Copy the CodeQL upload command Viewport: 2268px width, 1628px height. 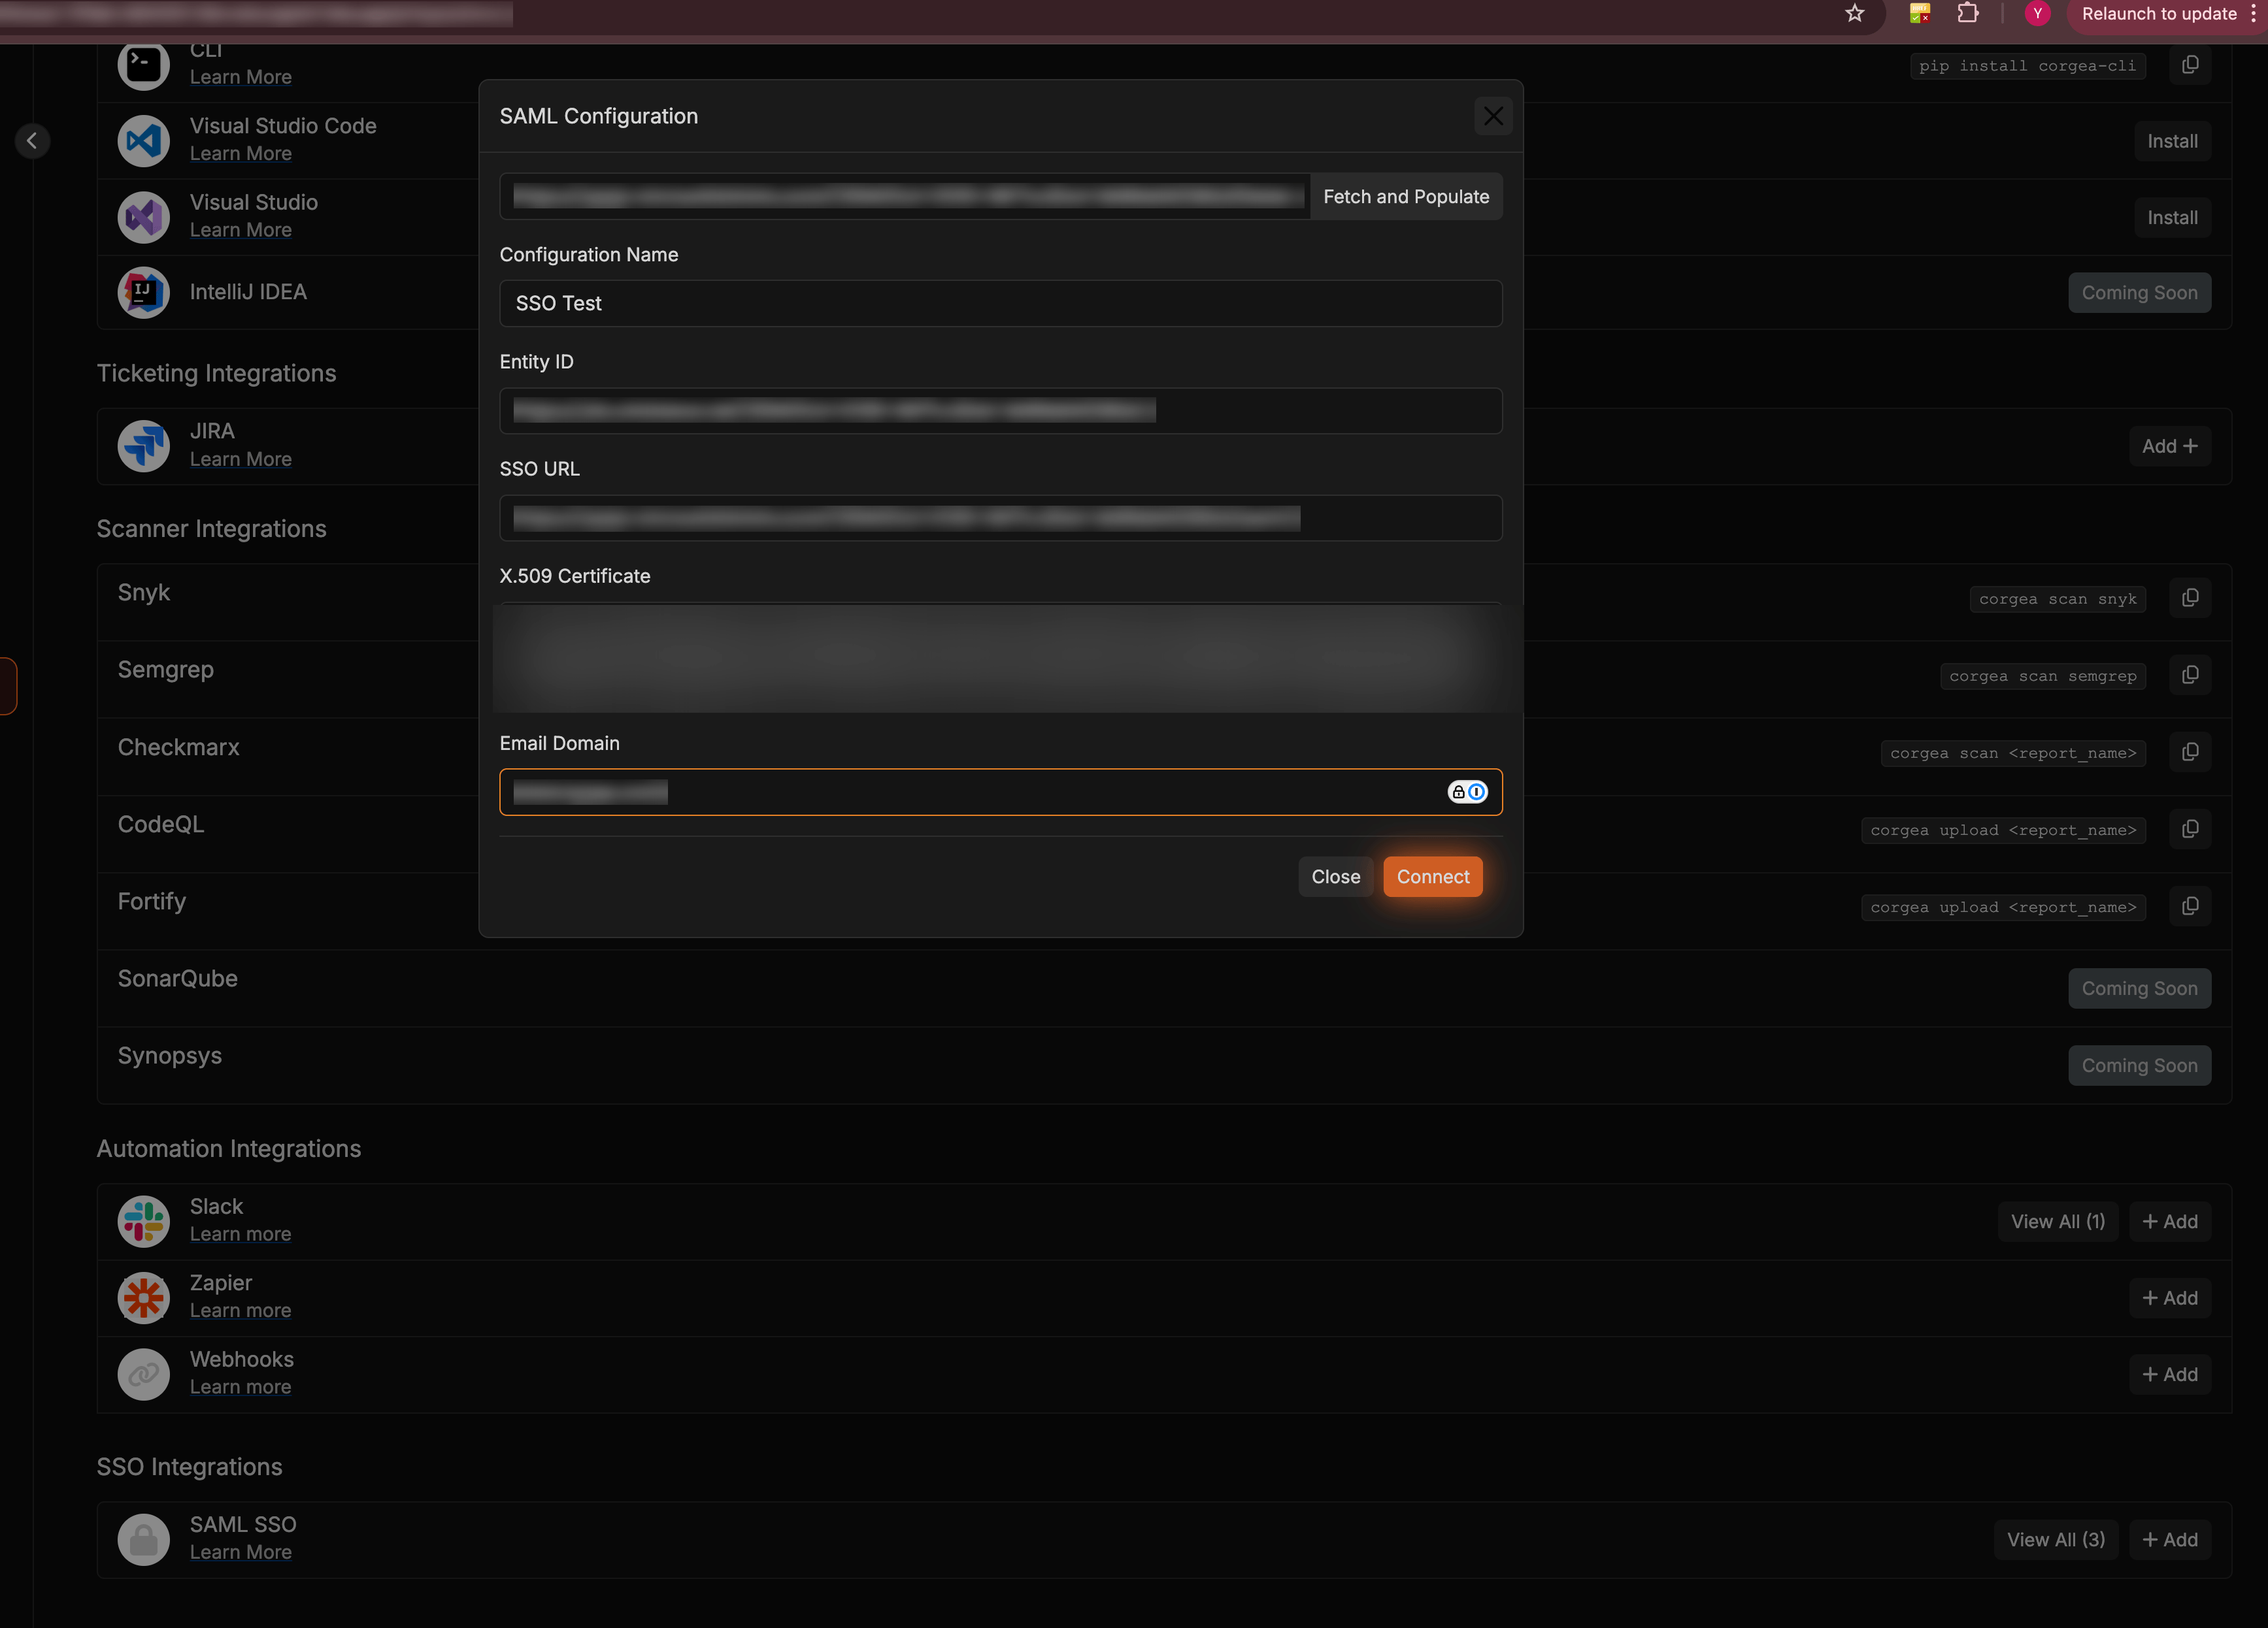click(2190, 830)
